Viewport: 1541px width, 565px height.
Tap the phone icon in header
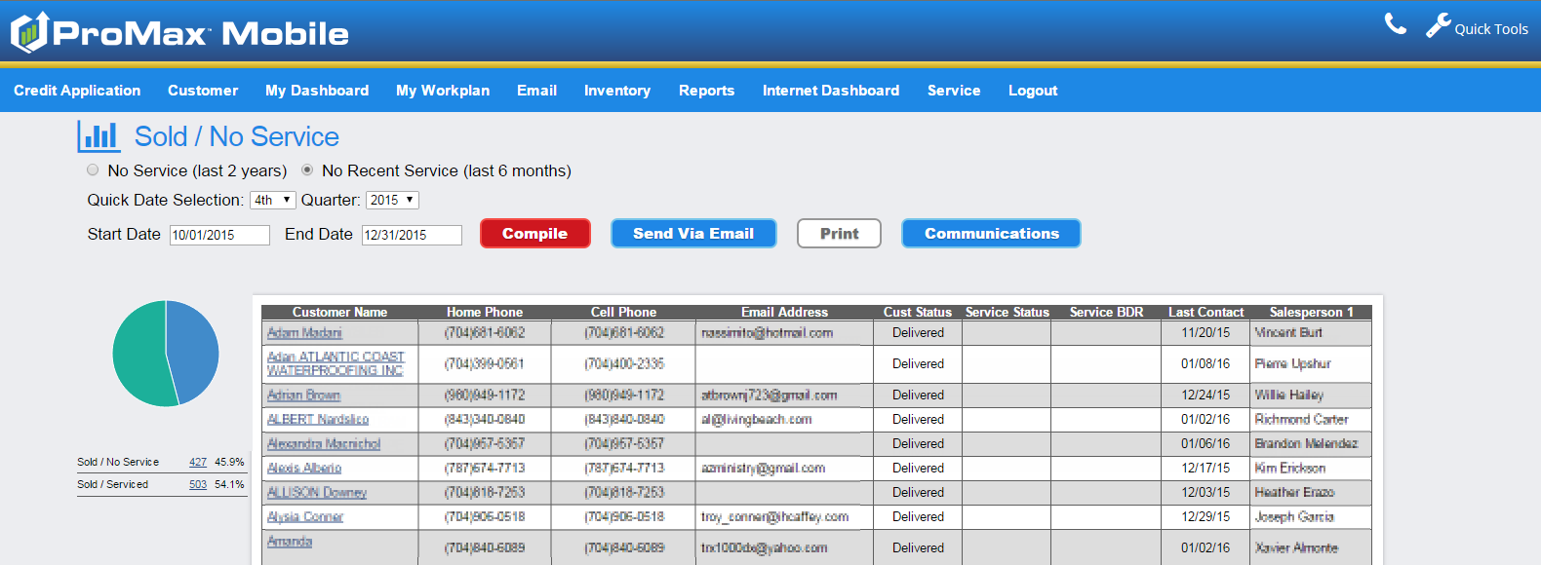[x=1396, y=24]
